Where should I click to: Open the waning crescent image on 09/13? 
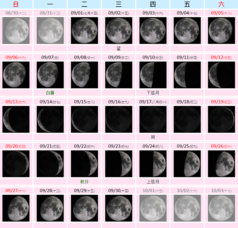tap(16, 119)
